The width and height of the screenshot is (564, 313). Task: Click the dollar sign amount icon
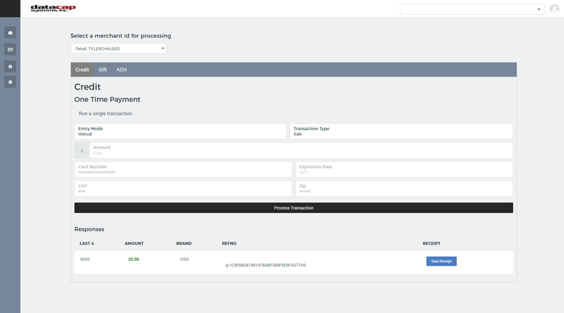82,150
